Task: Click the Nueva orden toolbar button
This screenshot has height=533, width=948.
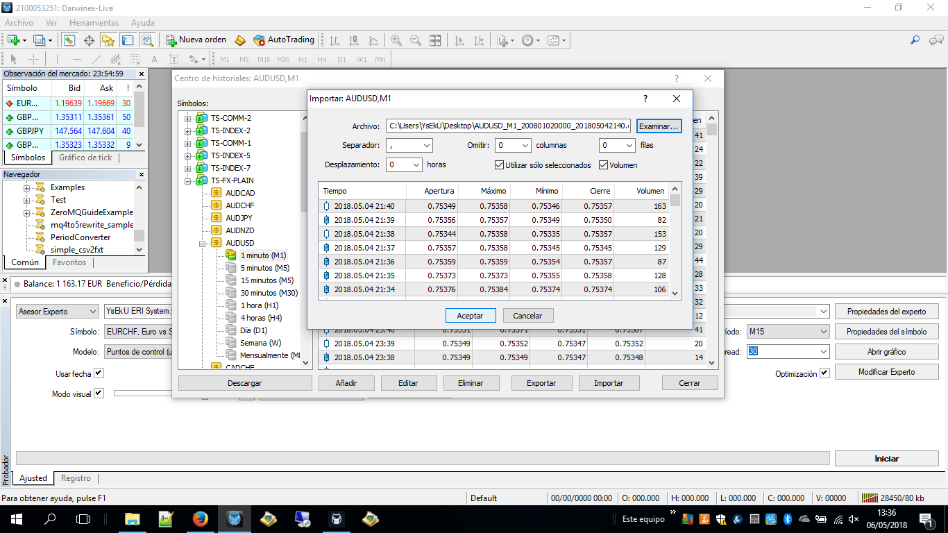Action: tap(196, 40)
